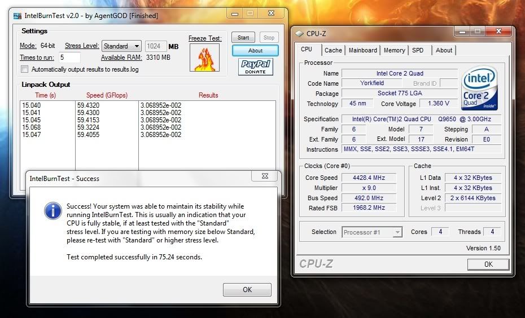Enable automatic output to results.log checkbox
Viewport: 525px width, 318px height.
[24, 69]
